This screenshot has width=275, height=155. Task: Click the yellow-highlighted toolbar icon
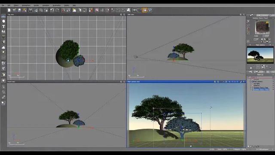click(145, 10)
